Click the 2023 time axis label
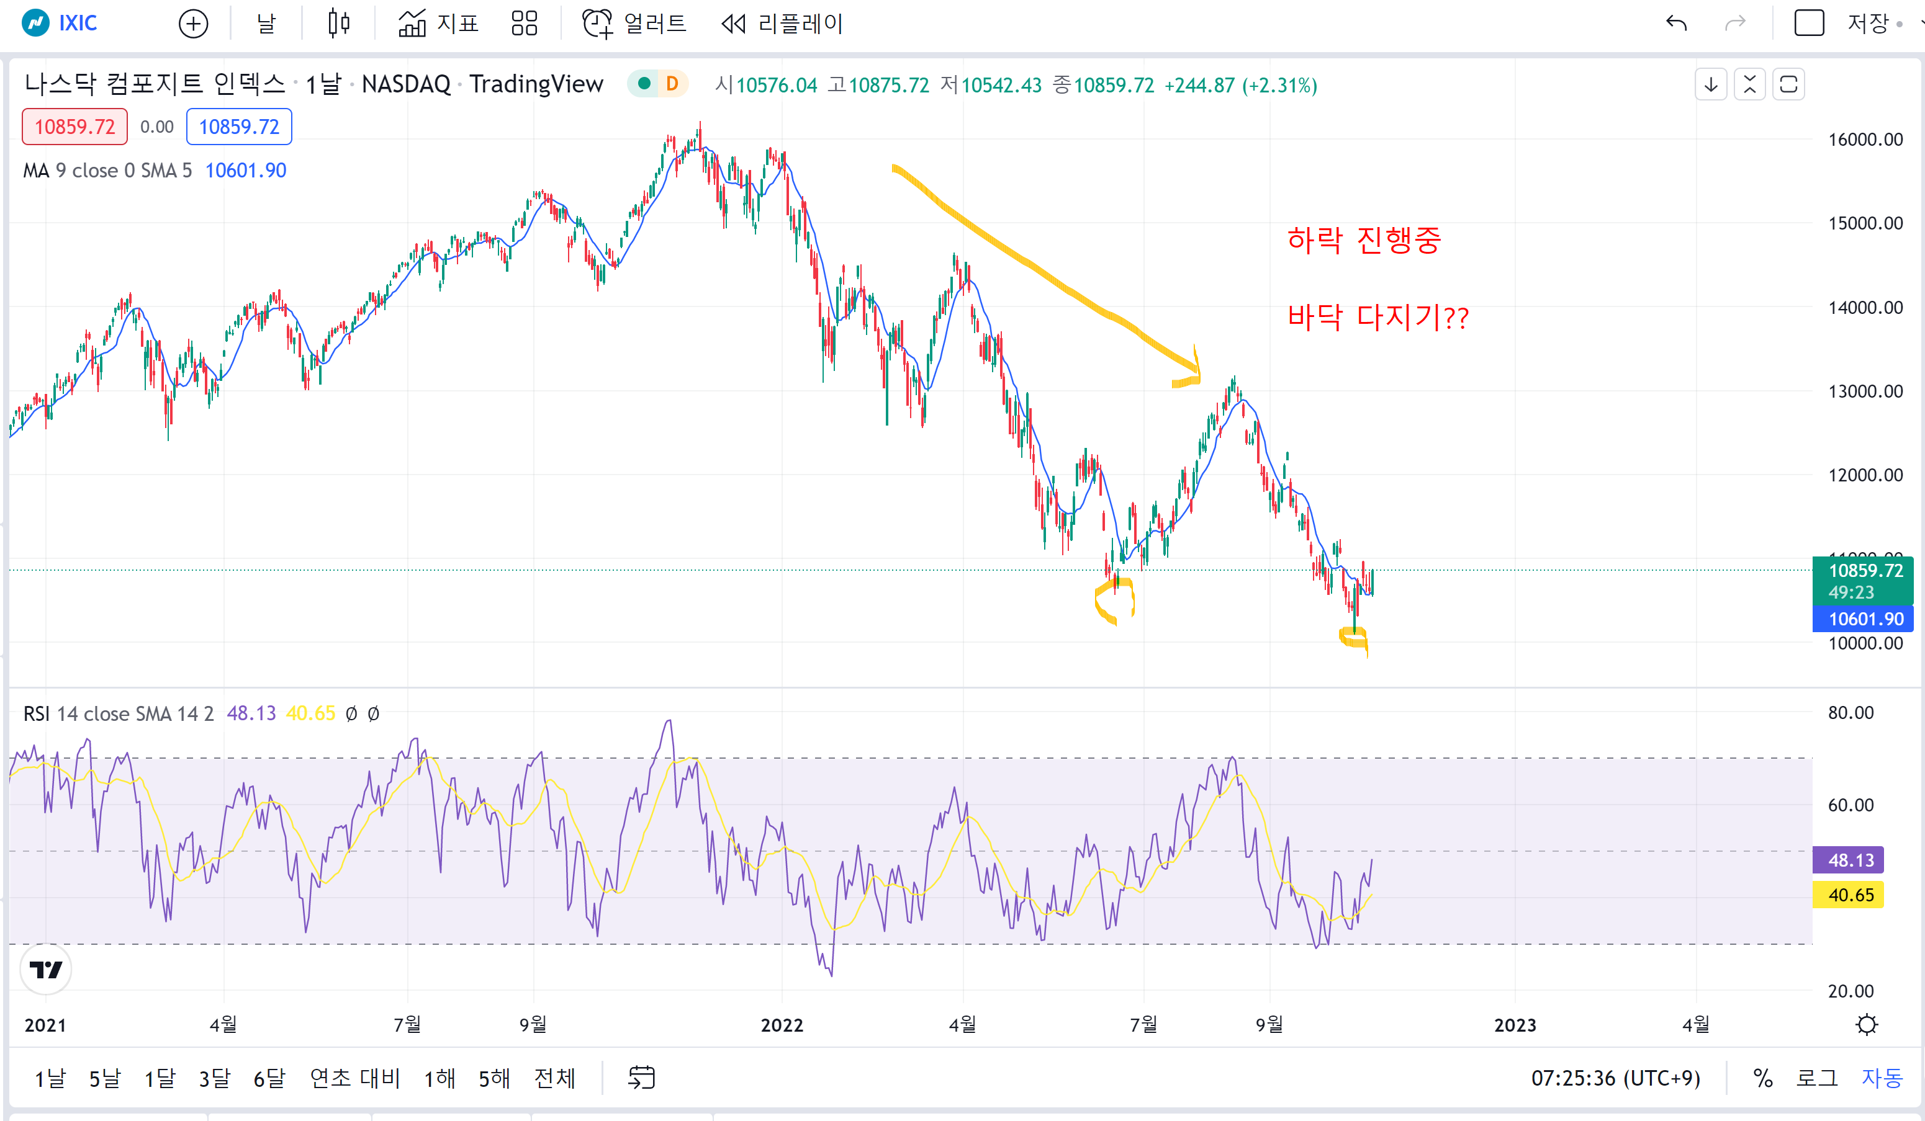 click(1515, 1025)
